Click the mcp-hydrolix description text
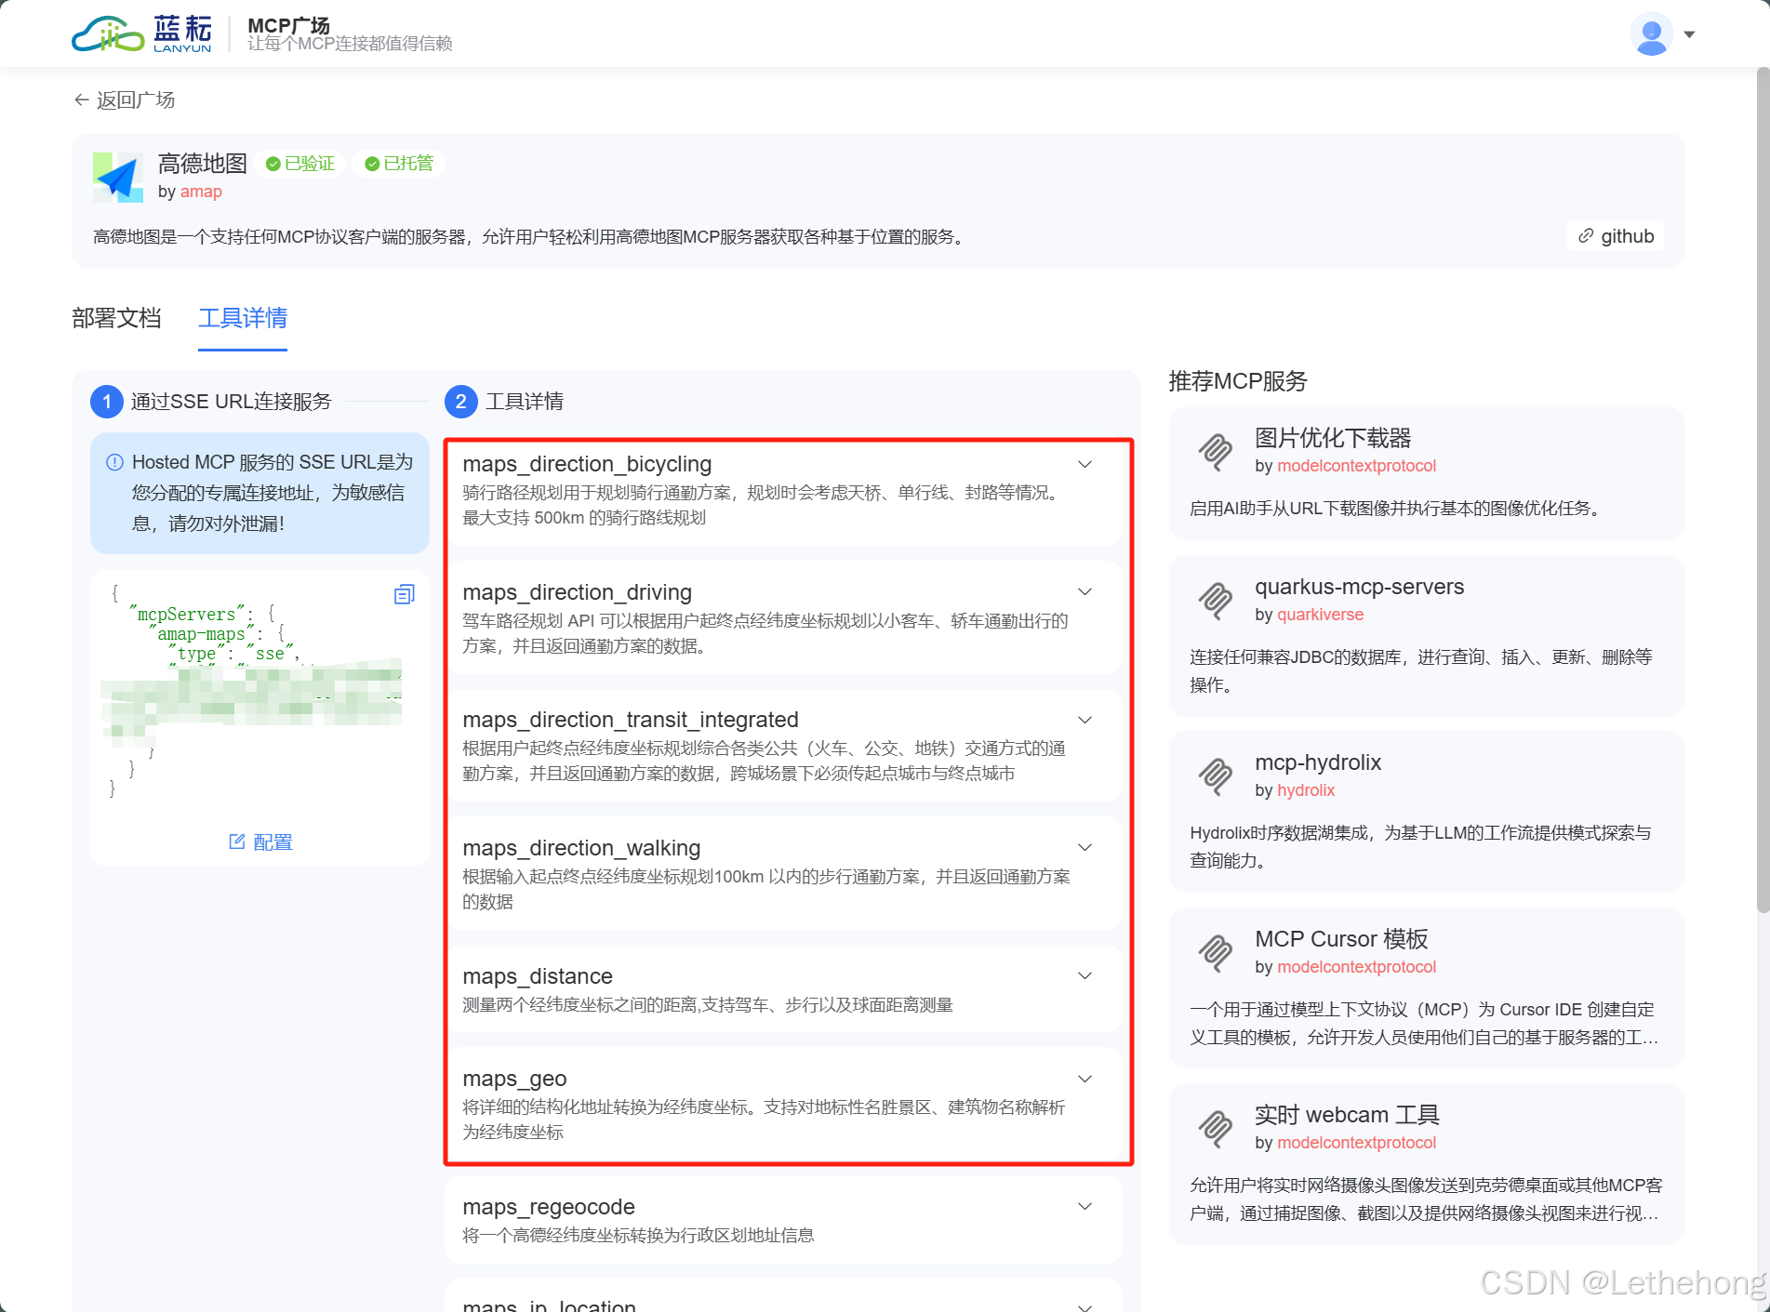Screen dimensions: 1770x1312 point(1420,846)
